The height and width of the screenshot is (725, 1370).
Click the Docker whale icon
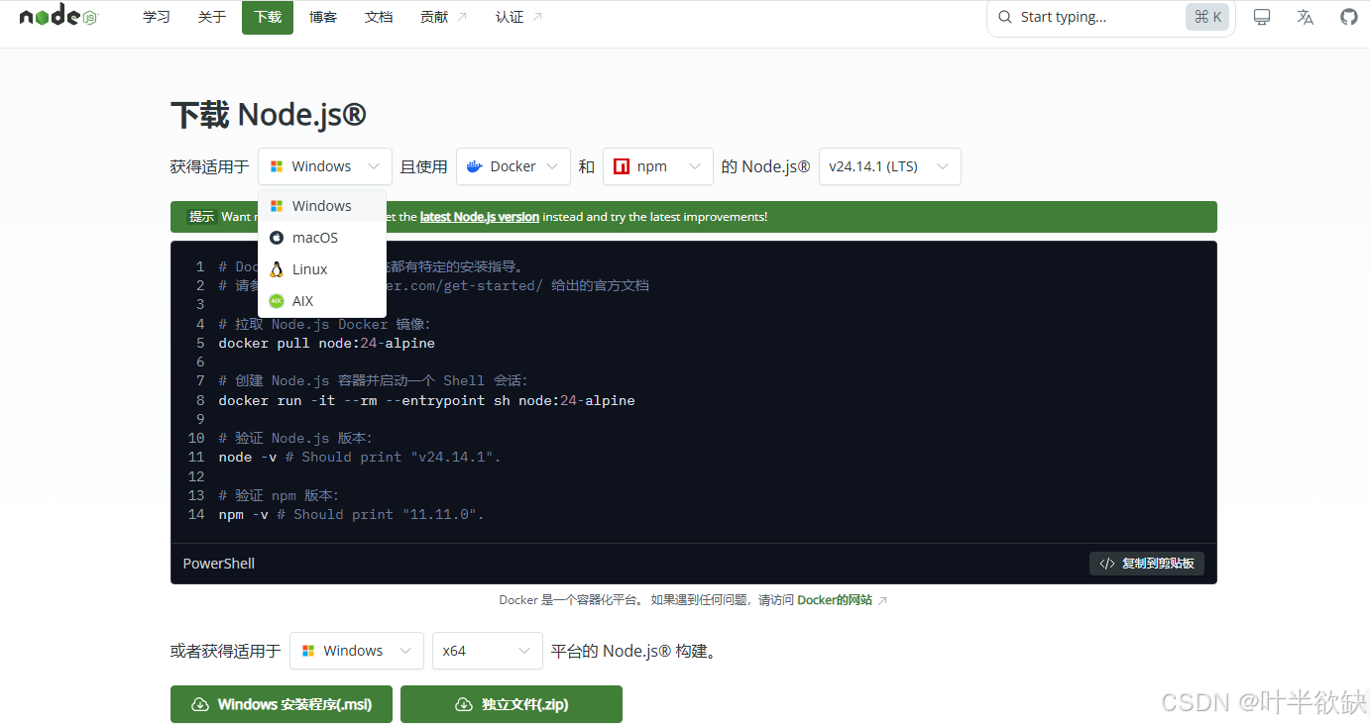pyautogui.click(x=475, y=166)
